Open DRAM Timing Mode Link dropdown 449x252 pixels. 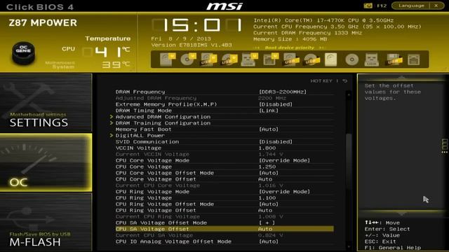268,111
